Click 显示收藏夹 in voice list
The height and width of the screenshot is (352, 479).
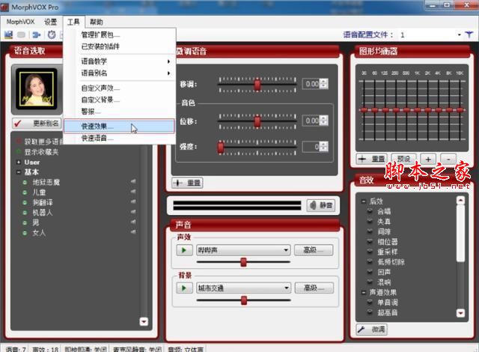pyautogui.click(x=41, y=152)
